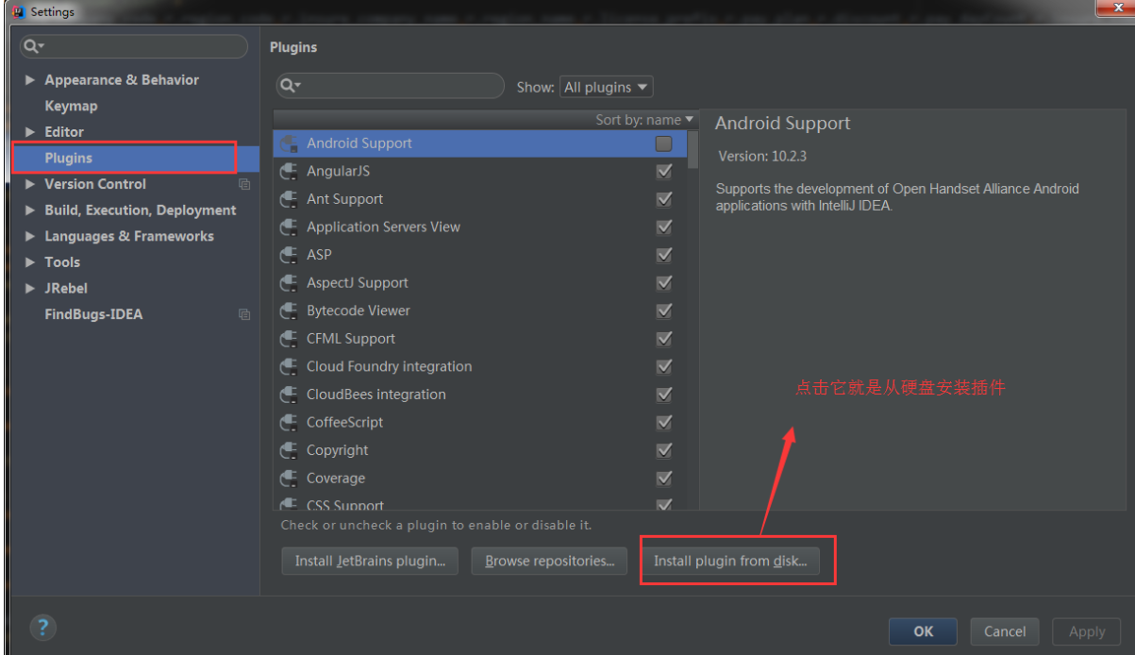This screenshot has width=1135, height=655.
Task: Expand the Version Control arrow
Action: [30, 184]
